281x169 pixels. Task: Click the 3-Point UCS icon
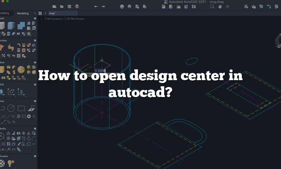click(x=21, y=92)
